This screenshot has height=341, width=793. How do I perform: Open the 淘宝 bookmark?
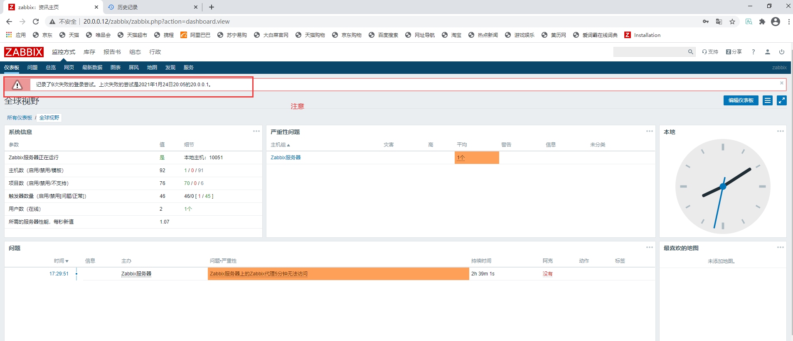coord(451,35)
